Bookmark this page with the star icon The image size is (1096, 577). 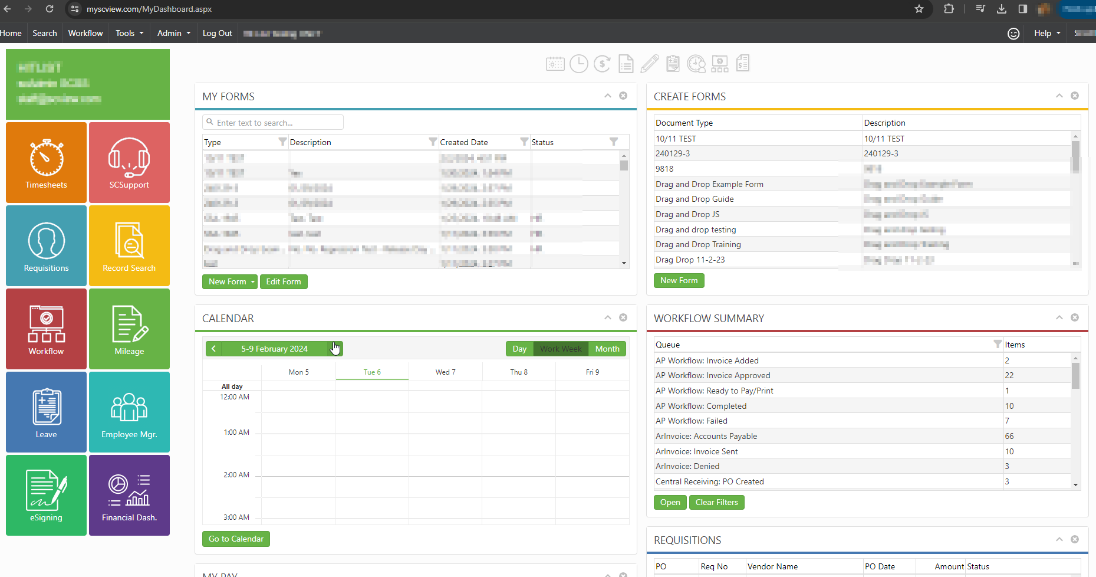pos(919,9)
